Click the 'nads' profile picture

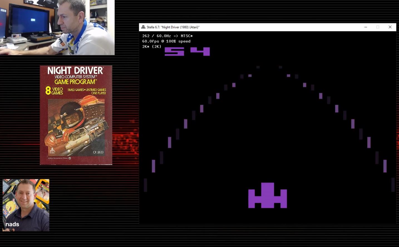[26, 205]
